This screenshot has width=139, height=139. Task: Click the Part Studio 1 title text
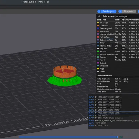[35, 2]
